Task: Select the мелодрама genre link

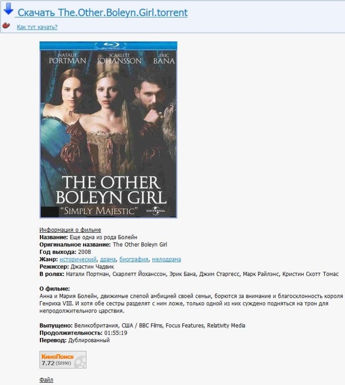Action: click(166, 259)
